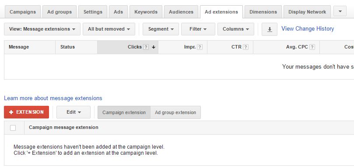This screenshot has width=354, height=167.
Task: Click the Impr. column help icon
Action: point(200,47)
